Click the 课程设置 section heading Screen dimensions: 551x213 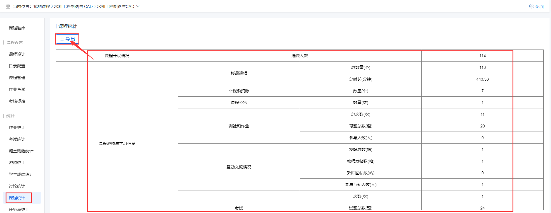[x=15, y=42]
